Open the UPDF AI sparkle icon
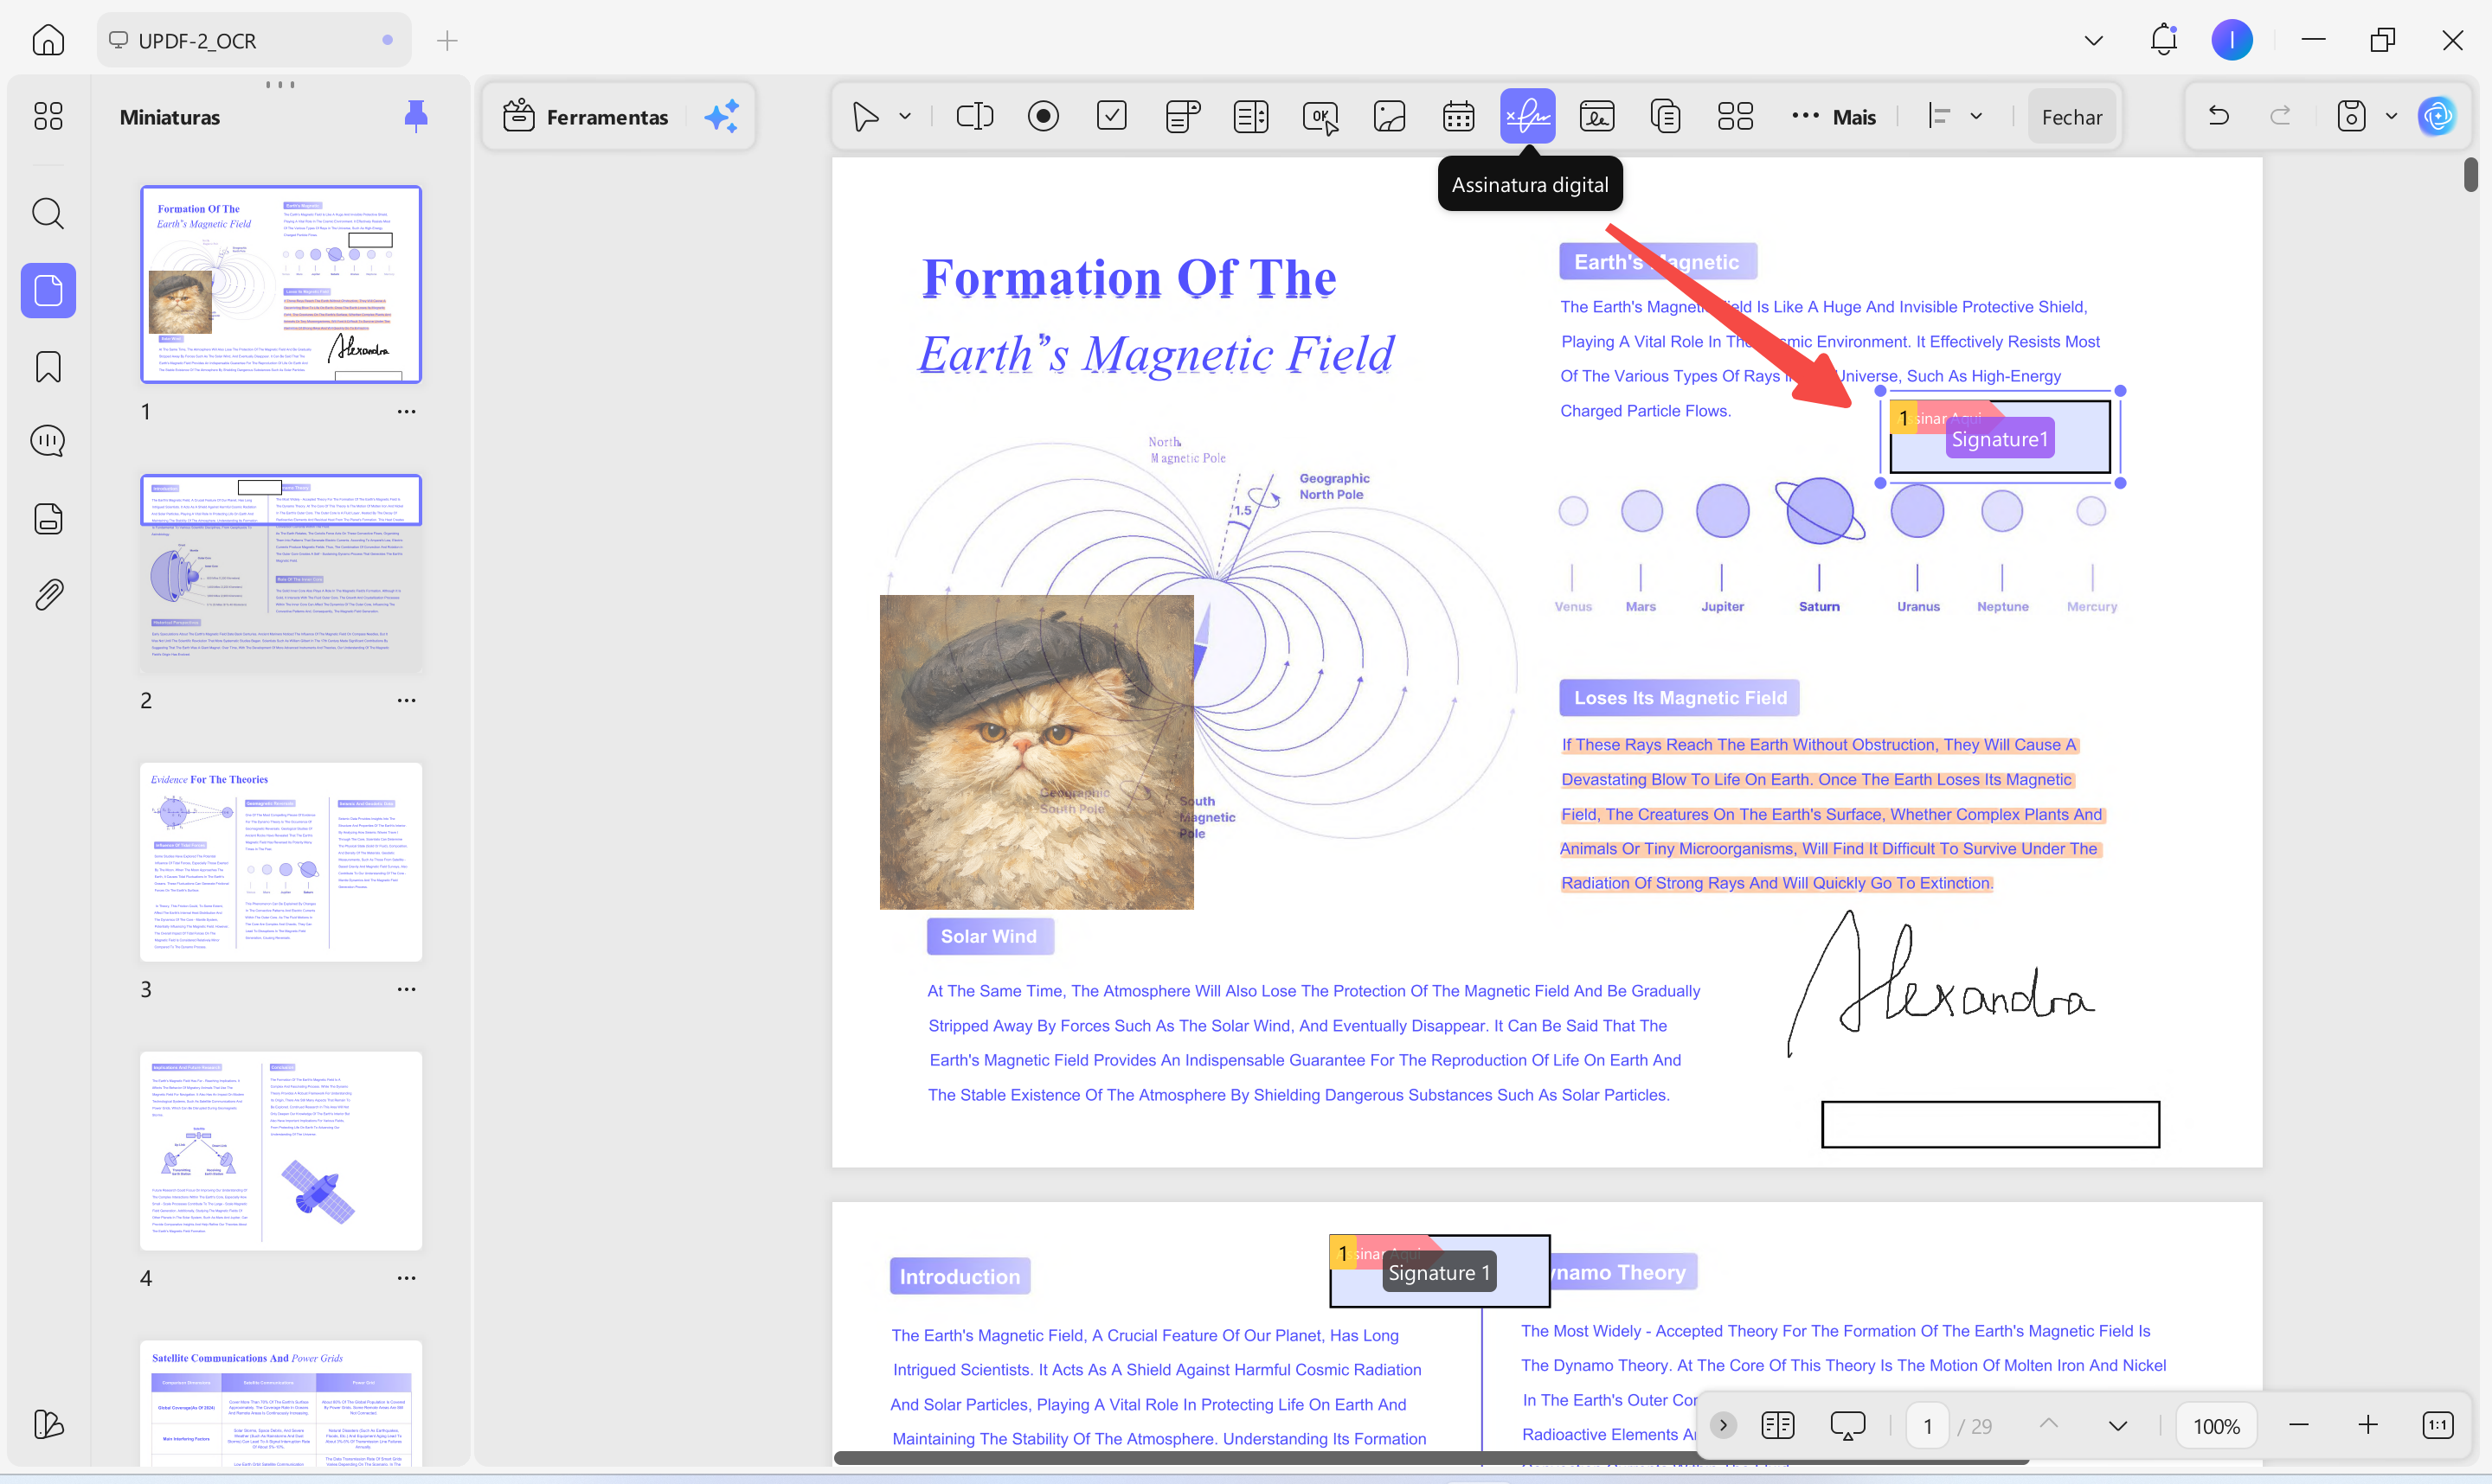Screen dimensions: 2492x1484 [x=722, y=116]
